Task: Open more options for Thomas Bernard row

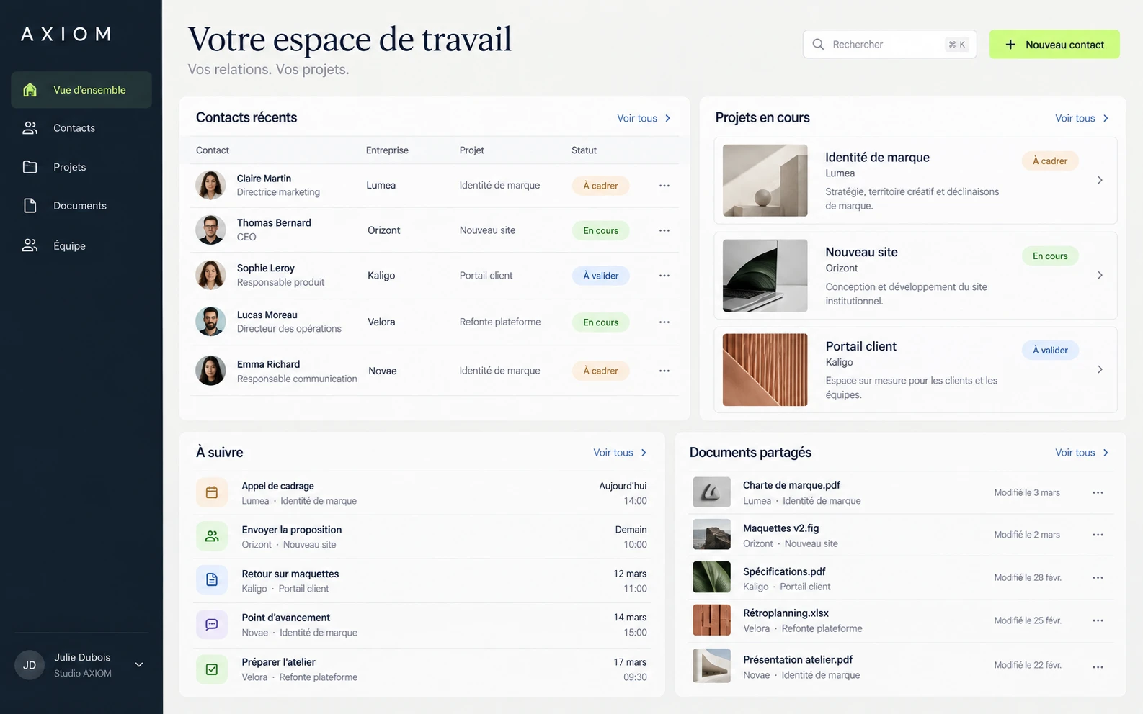Action: tap(664, 230)
